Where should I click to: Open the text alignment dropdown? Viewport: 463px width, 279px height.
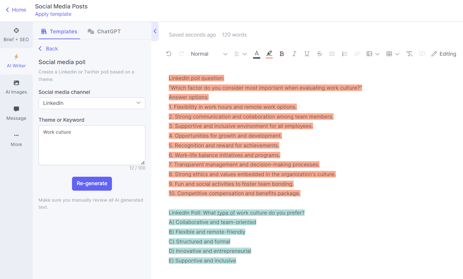point(240,54)
